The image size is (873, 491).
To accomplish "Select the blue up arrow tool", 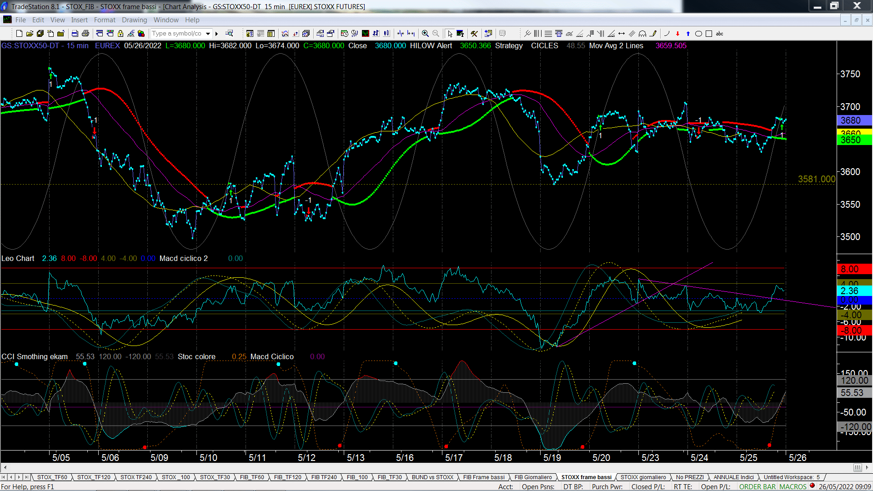I will click(x=688, y=34).
